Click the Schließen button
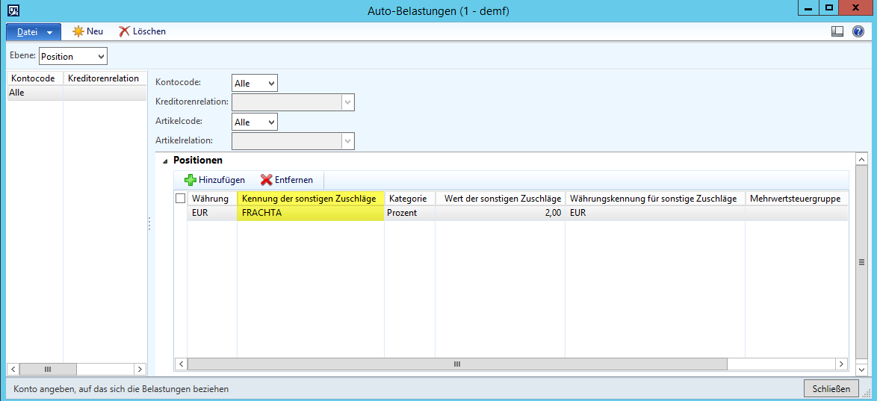The height and width of the screenshot is (401, 877). tap(831, 388)
